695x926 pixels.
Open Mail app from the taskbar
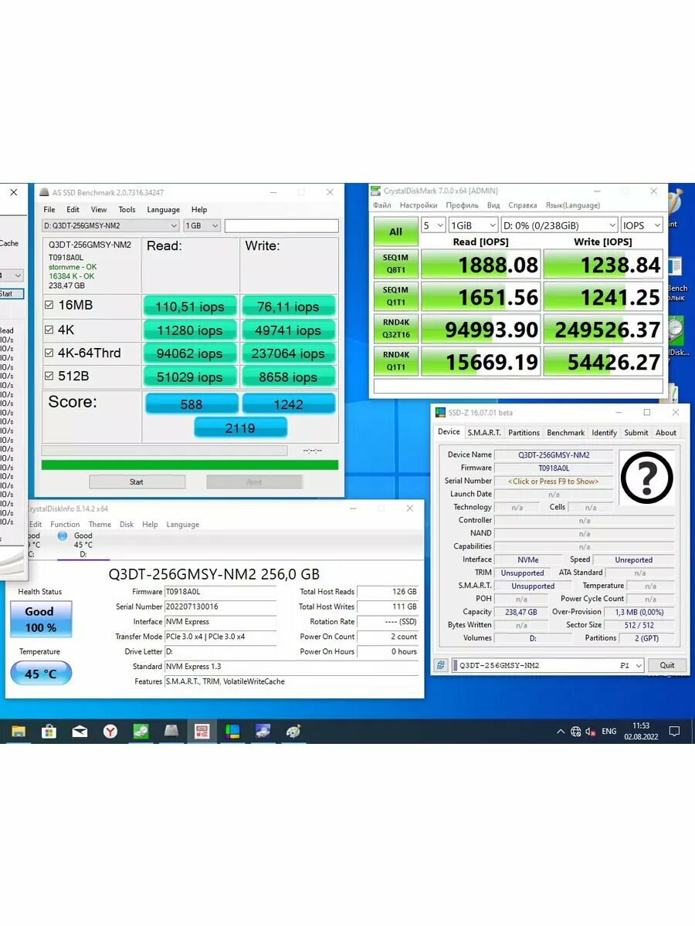coord(80,731)
